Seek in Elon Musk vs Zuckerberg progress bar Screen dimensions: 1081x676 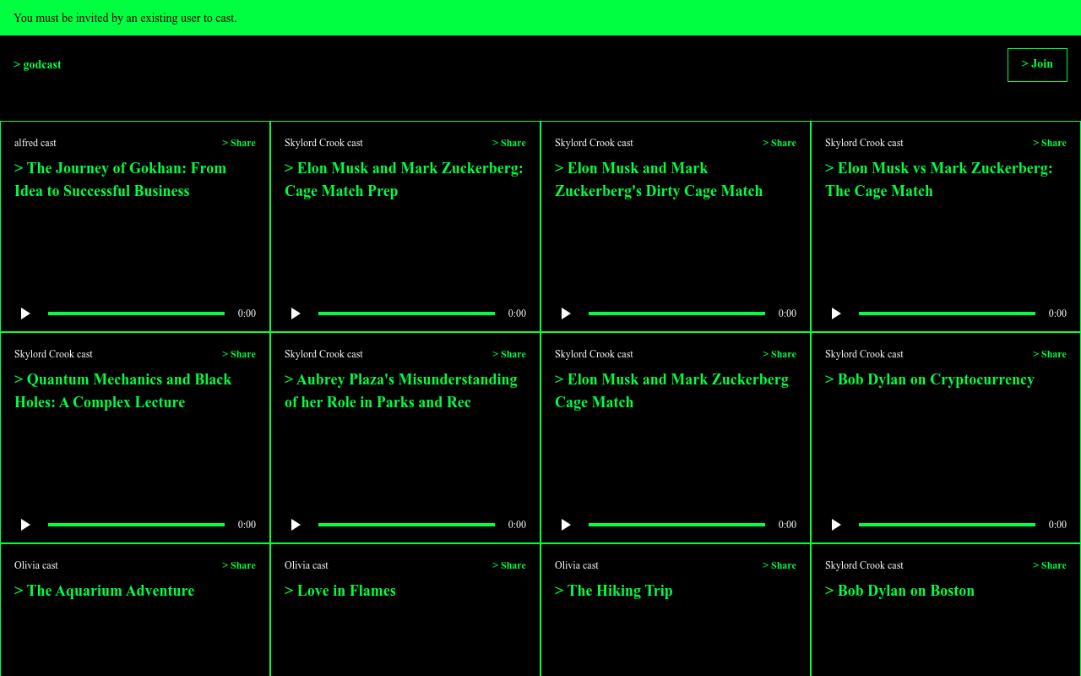point(947,313)
